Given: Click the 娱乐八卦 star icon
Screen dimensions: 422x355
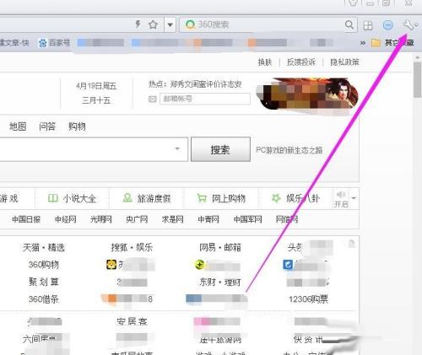Looking at the screenshot, I should coord(276,198).
